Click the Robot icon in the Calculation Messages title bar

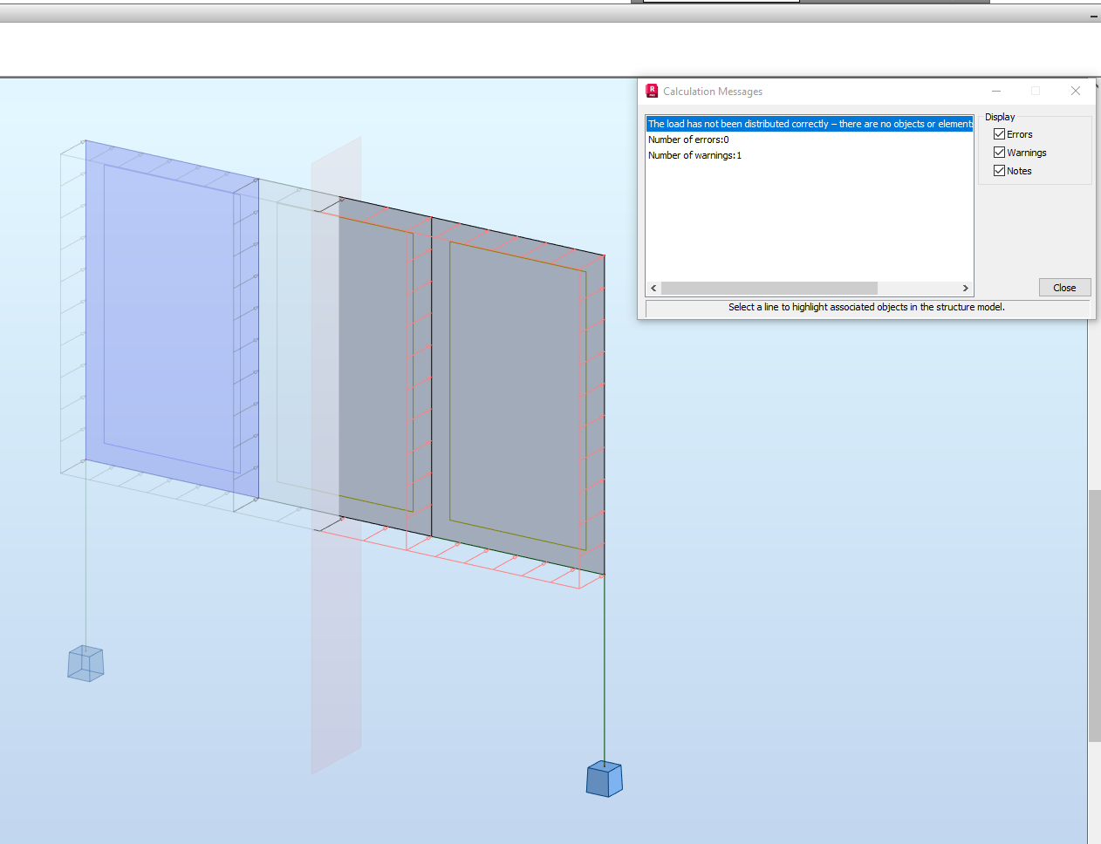[651, 91]
